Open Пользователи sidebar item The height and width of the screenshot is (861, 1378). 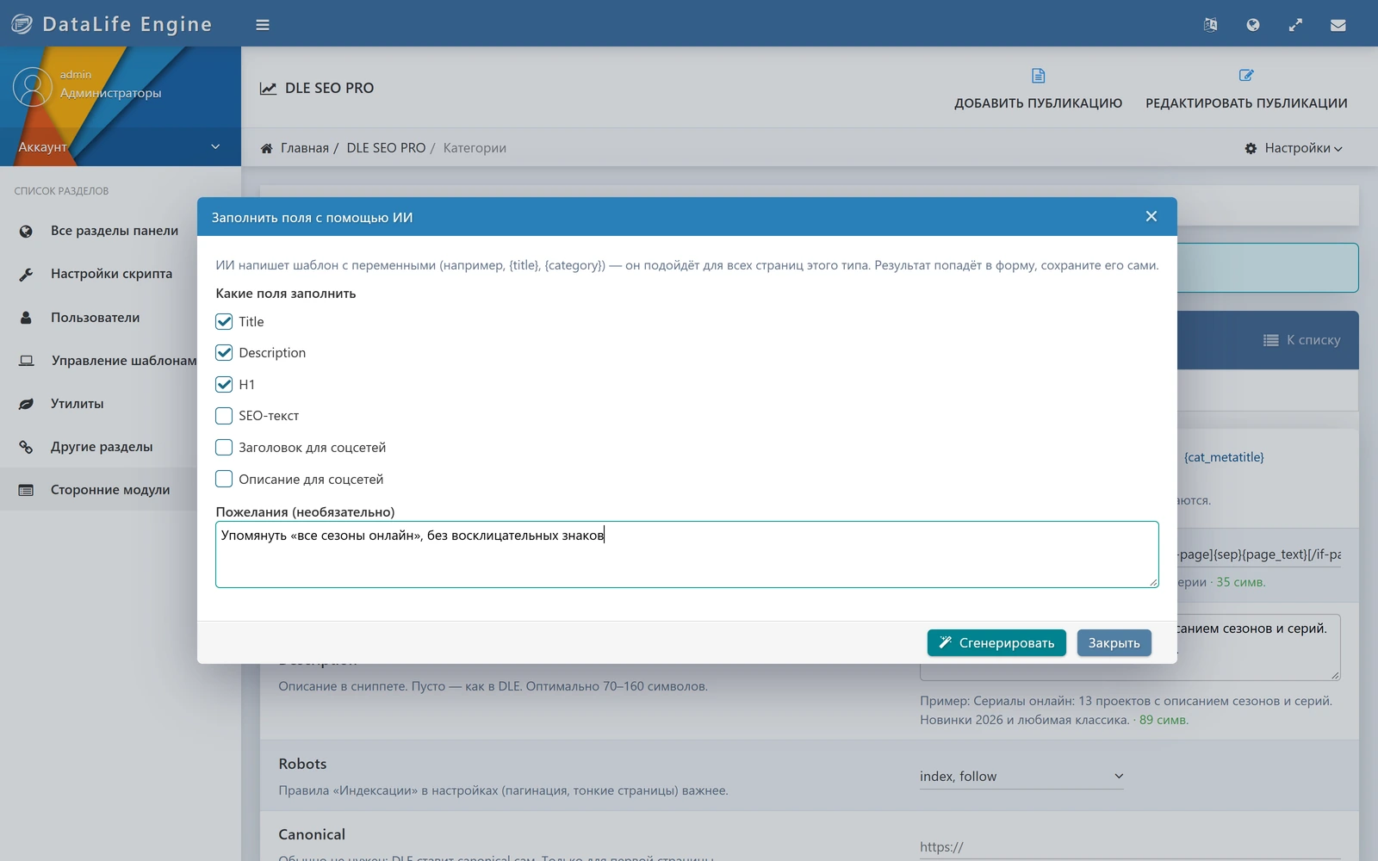click(95, 318)
